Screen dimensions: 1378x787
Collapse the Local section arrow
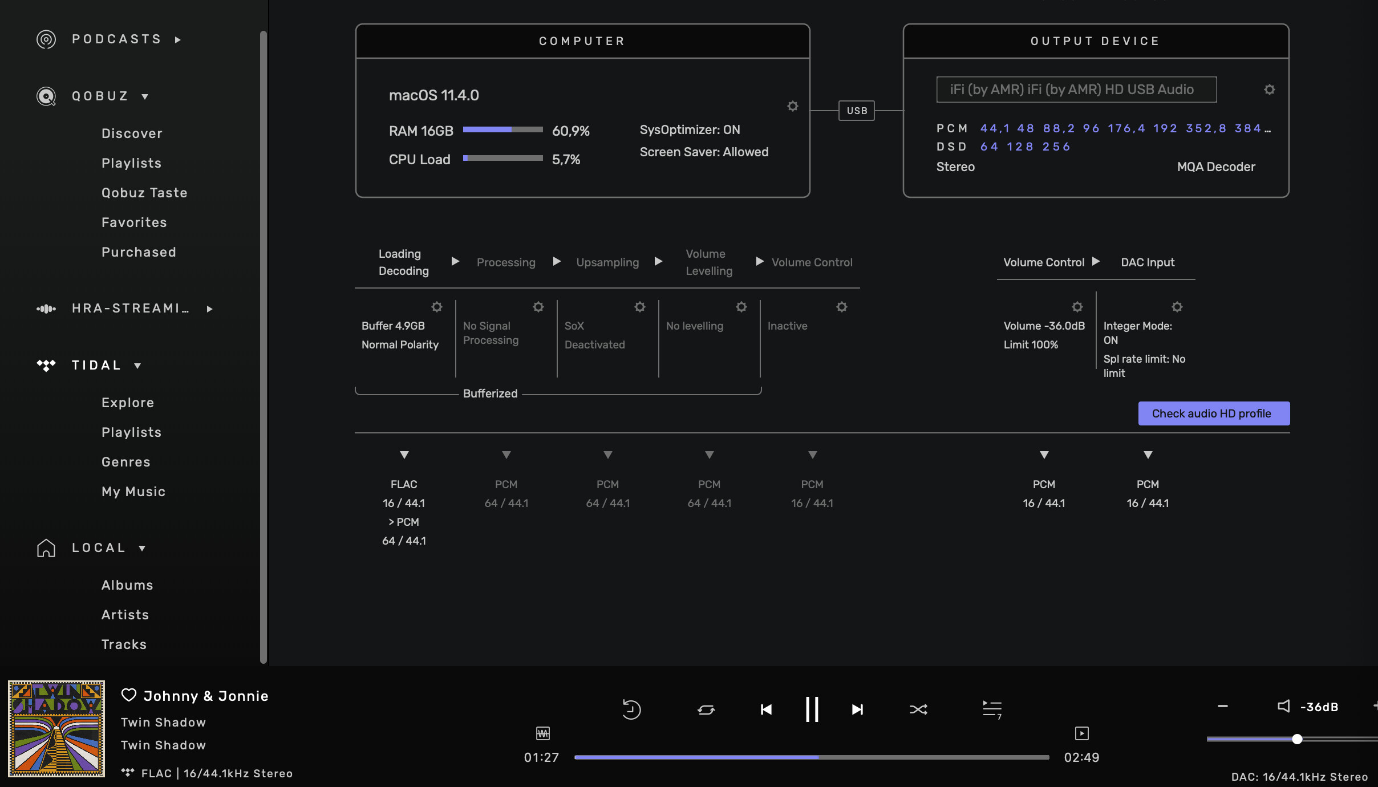[x=142, y=548]
